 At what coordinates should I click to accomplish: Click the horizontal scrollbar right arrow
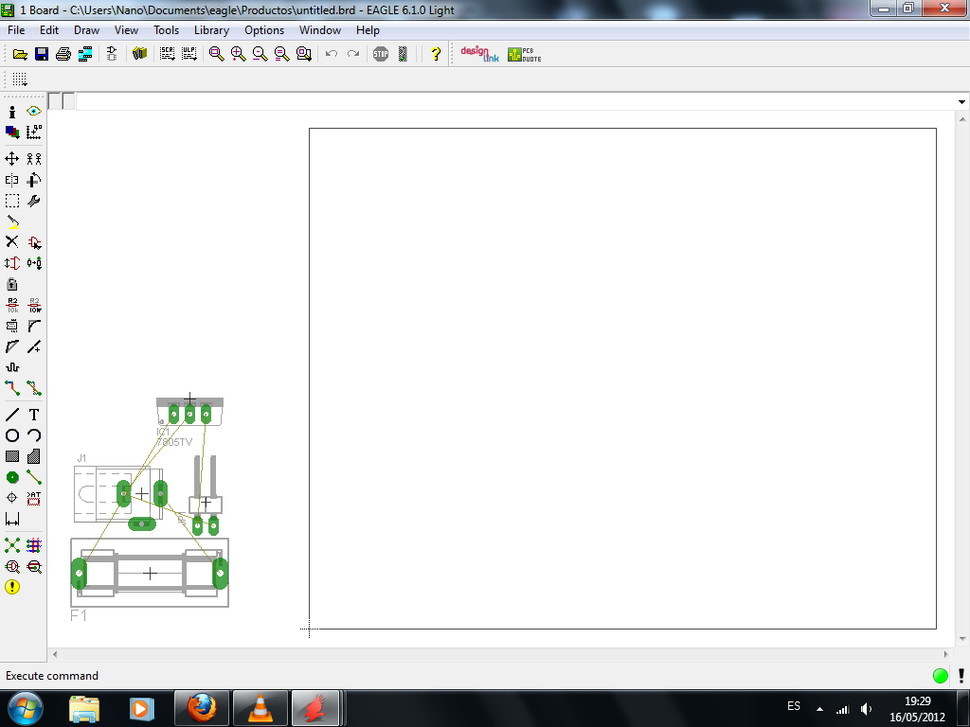click(945, 654)
